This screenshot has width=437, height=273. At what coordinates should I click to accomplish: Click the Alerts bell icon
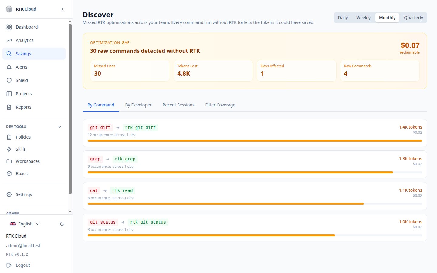click(x=9, y=67)
